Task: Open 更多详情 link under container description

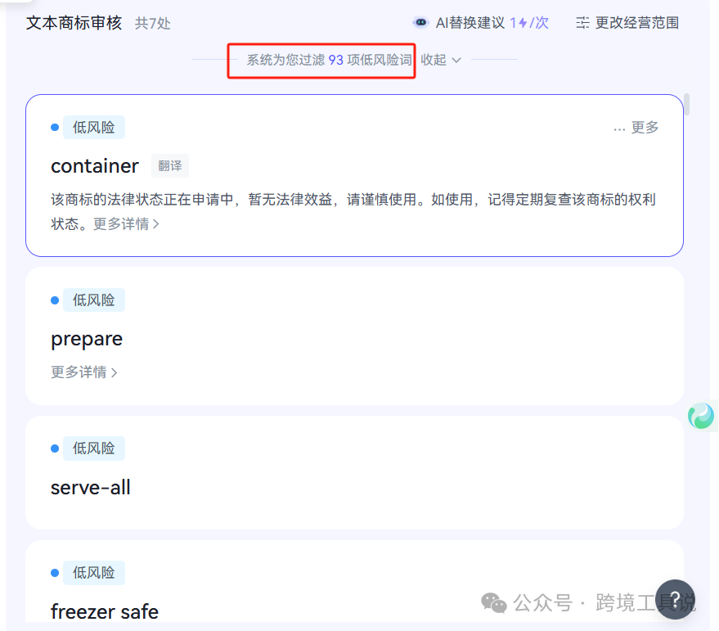Action: [126, 224]
